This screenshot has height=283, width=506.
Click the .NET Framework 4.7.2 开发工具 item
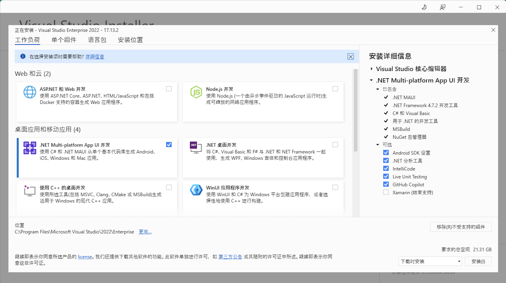point(425,105)
